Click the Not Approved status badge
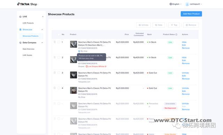The height and width of the screenshot is (135, 223). (x=170, y=108)
